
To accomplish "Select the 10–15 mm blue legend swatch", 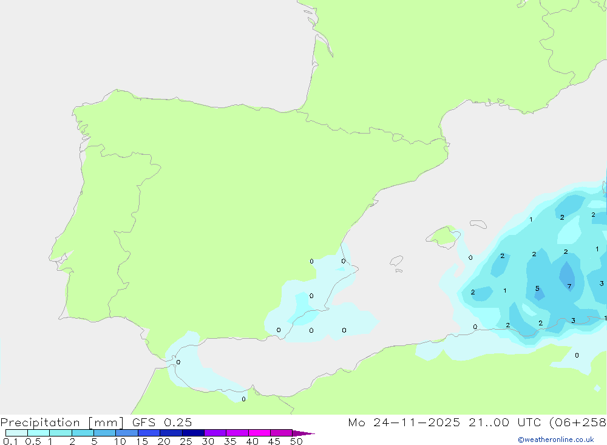I will (x=127, y=433).
